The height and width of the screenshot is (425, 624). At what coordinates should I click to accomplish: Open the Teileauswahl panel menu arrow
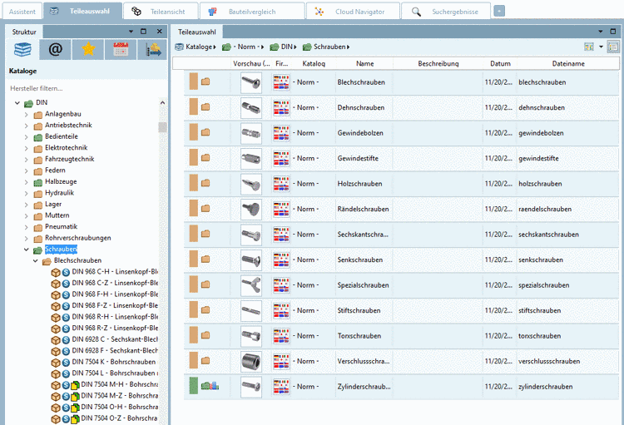[x=601, y=32]
